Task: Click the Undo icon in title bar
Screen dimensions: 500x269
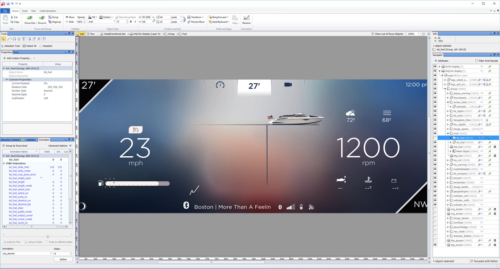Action: (12, 4)
